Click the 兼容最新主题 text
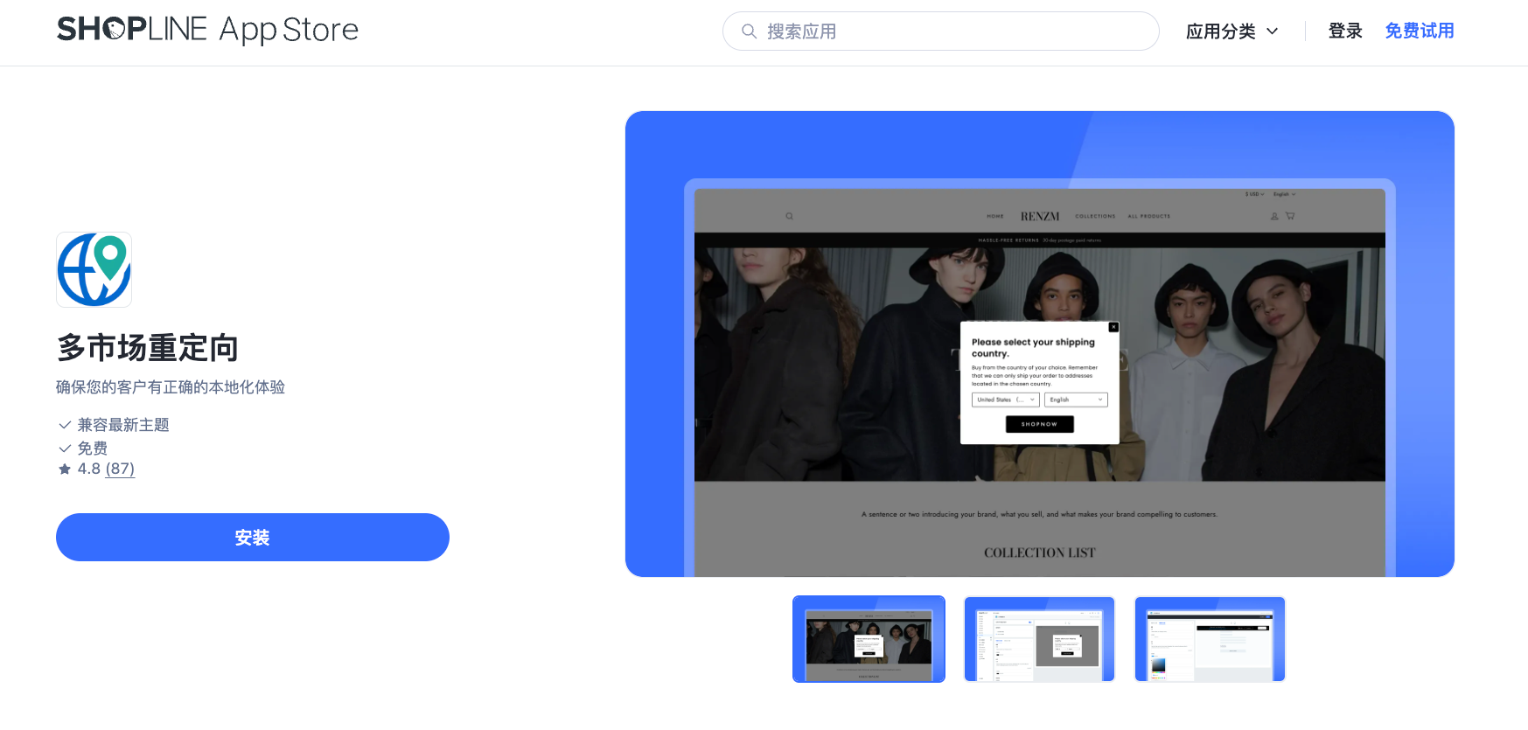This screenshot has height=730, width=1528. click(123, 425)
